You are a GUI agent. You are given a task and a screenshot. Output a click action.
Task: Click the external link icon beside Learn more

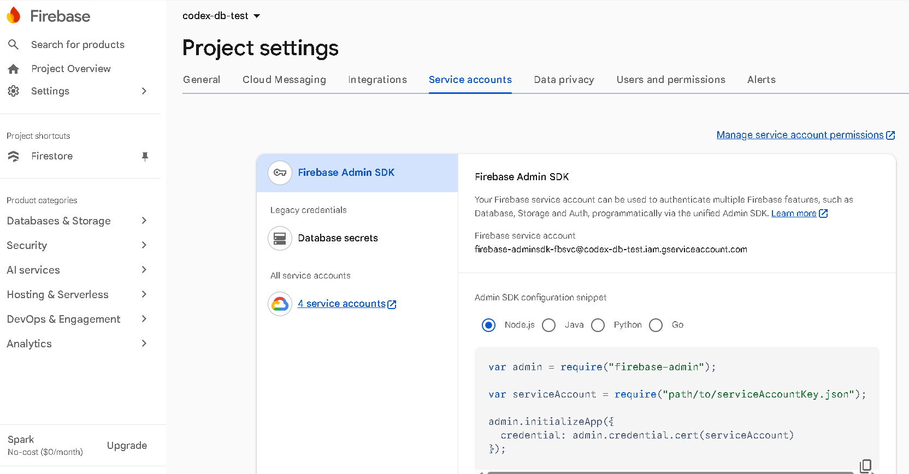pos(823,214)
